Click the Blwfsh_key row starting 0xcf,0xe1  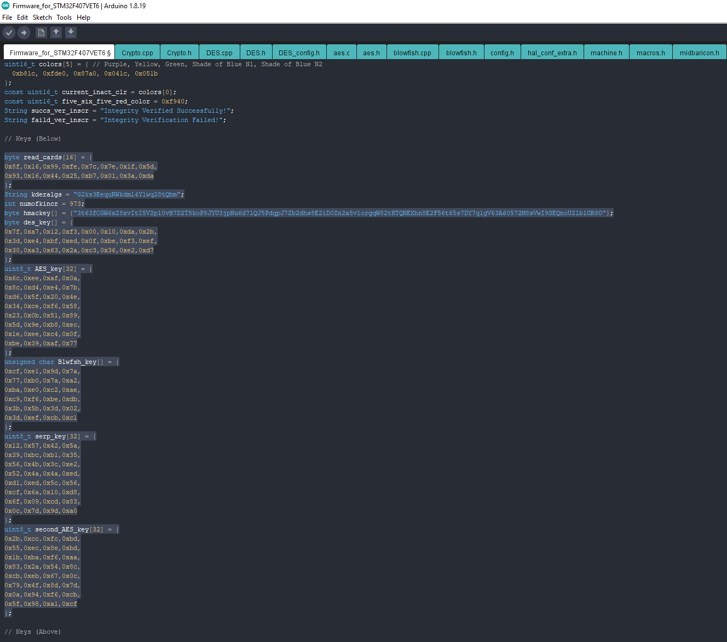[43, 371]
